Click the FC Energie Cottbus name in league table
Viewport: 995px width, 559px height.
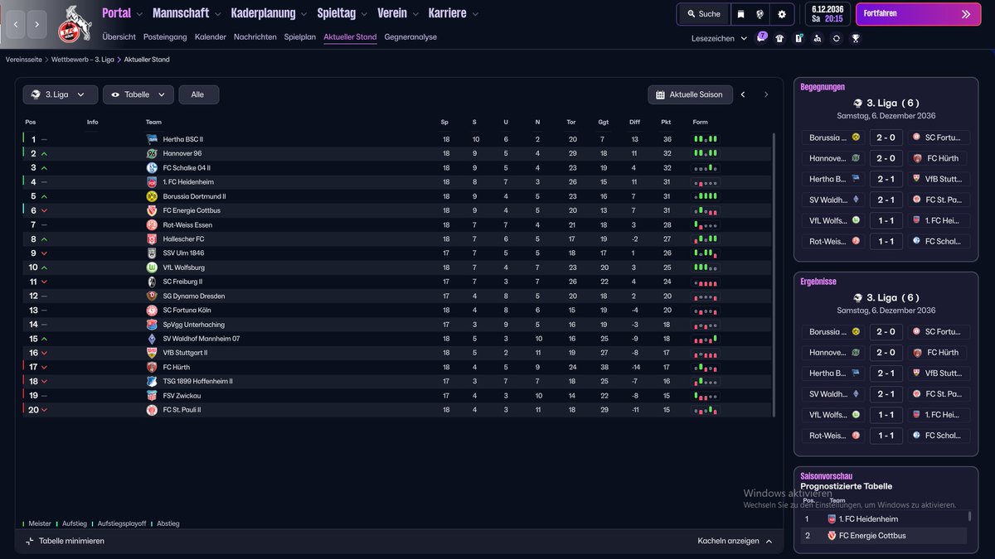[x=192, y=210]
